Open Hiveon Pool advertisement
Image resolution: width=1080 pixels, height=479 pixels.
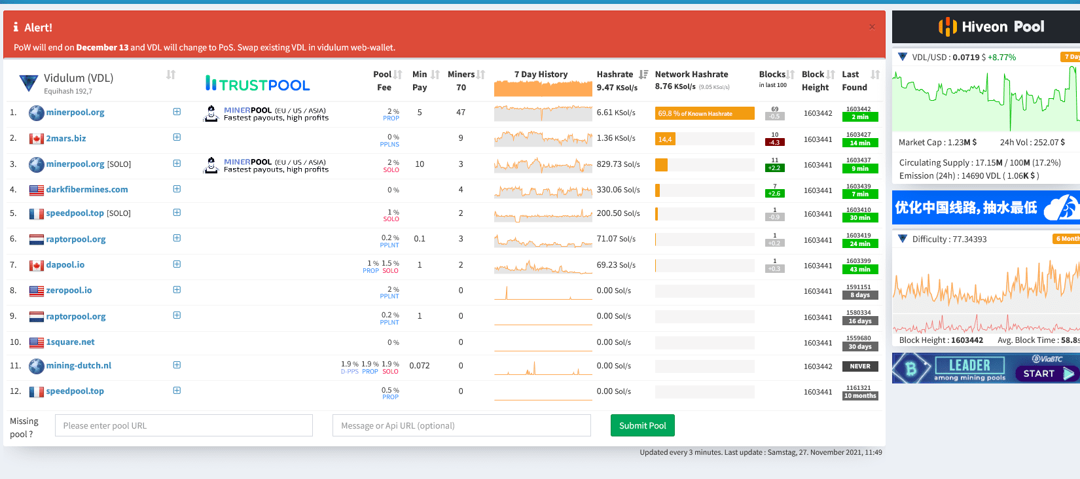(986, 27)
